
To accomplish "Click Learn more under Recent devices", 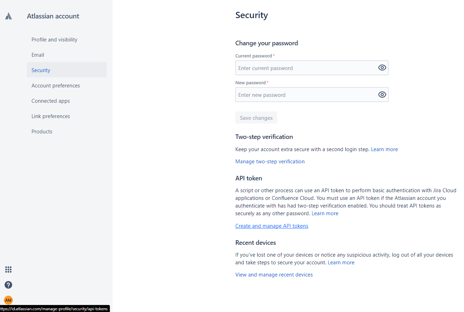I will (x=341, y=263).
